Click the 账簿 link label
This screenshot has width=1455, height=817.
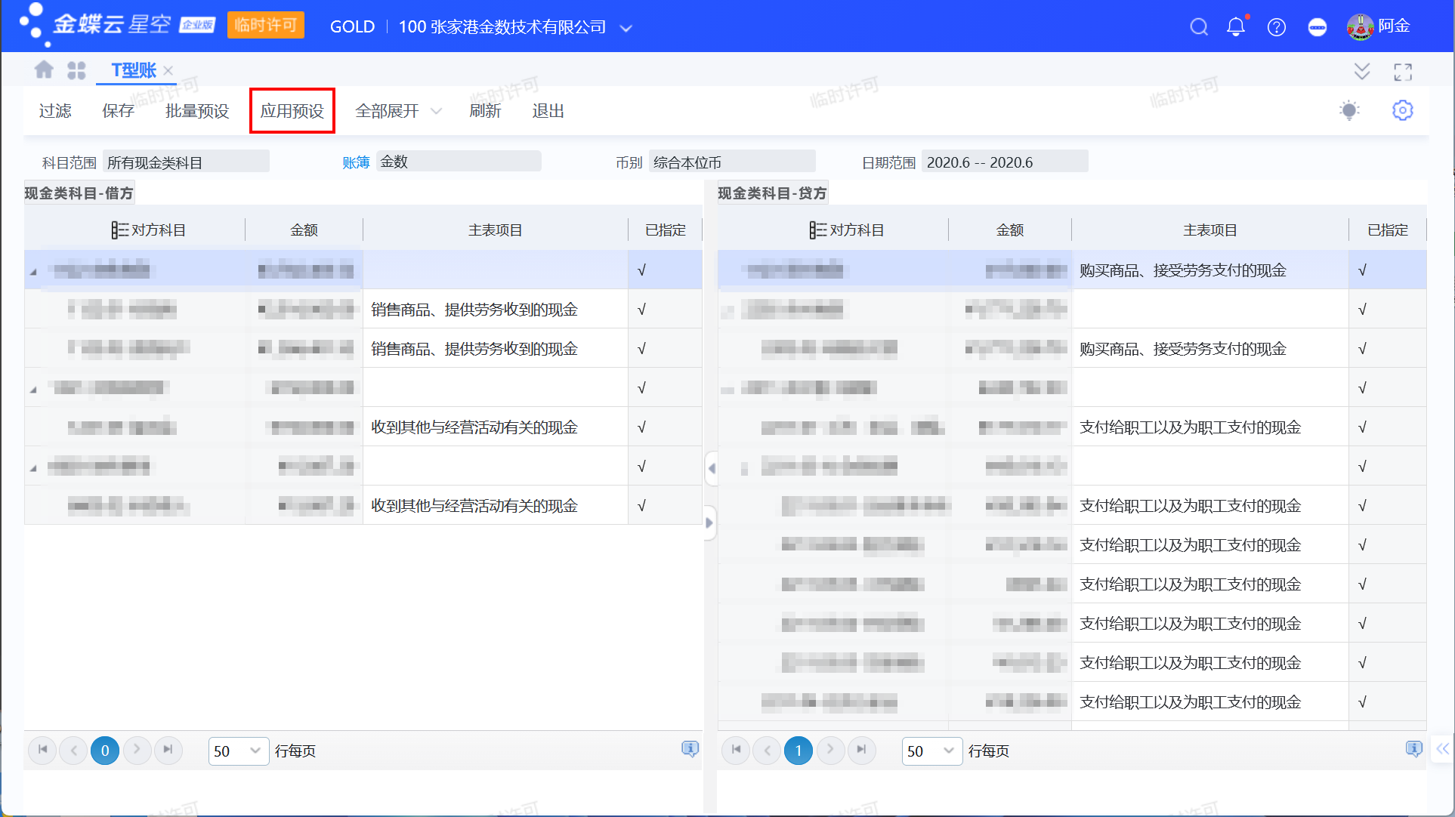pos(356,162)
